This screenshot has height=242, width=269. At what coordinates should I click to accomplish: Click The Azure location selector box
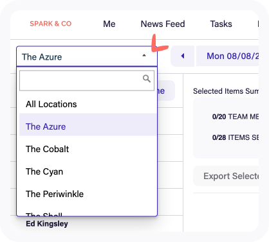tap(87, 56)
